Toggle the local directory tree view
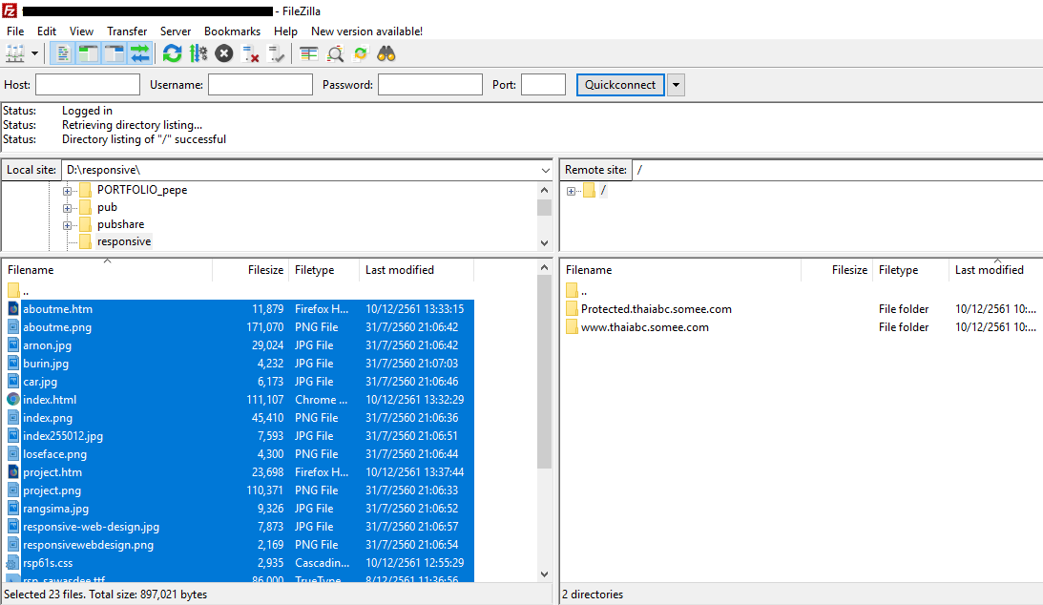The height and width of the screenshot is (605, 1043). click(88, 53)
